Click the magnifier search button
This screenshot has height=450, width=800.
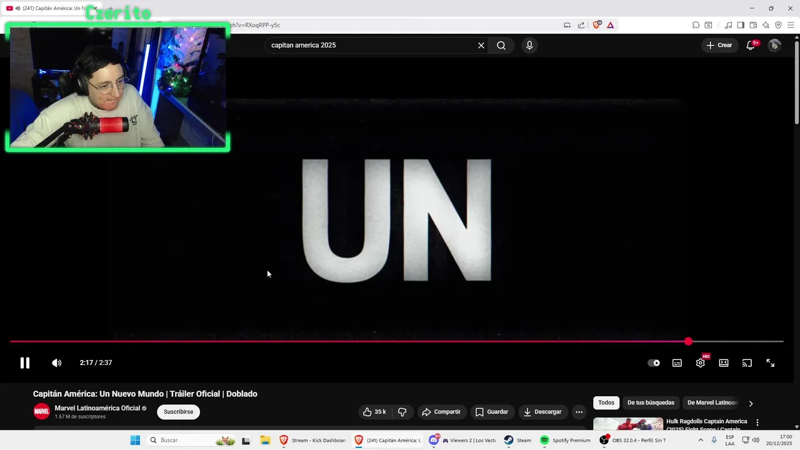click(x=501, y=45)
